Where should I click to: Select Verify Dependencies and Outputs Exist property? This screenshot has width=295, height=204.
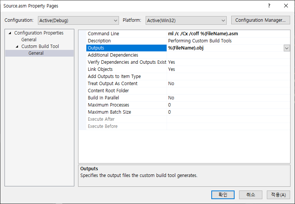pos(127,62)
